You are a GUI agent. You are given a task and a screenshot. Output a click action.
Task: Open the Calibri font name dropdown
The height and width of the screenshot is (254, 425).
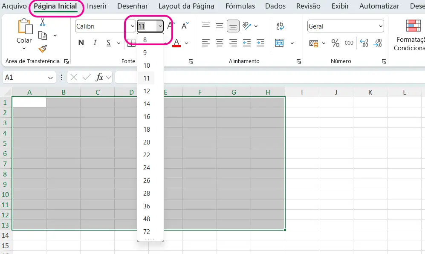click(x=133, y=26)
